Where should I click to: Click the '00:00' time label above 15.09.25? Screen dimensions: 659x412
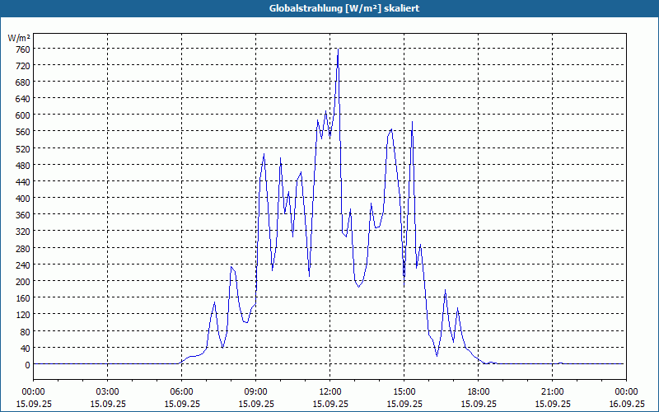pos(33,392)
